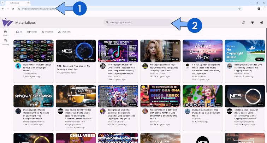Open the subscriptions people icon in header

point(243,22)
